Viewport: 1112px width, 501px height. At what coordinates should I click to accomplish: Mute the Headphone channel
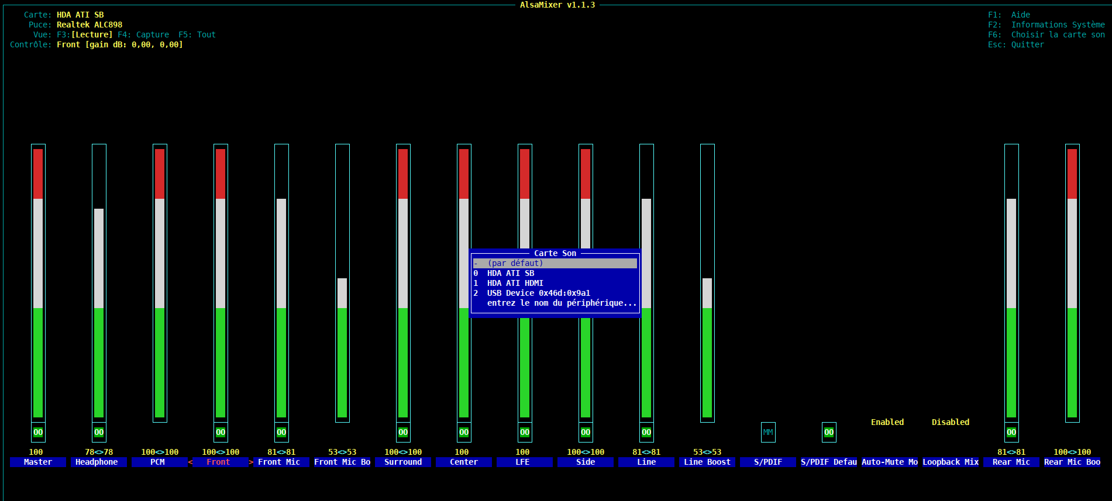click(x=99, y=432)
